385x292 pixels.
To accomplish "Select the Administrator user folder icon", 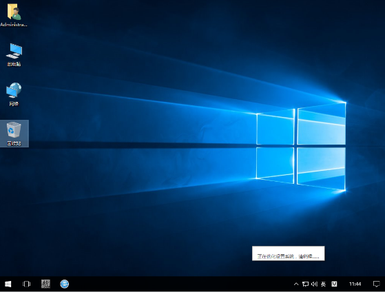I will (x=14, y=11).
